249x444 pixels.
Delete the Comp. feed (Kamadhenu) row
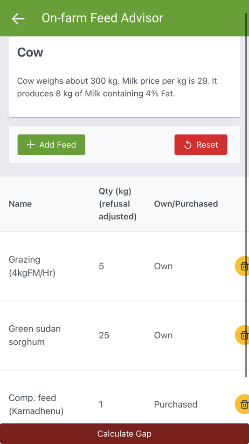243,404
